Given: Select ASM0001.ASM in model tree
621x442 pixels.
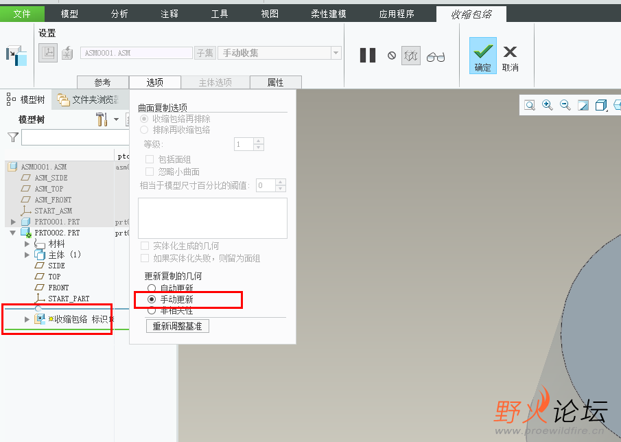Looking at the screenshot, I should click(43, 167).
